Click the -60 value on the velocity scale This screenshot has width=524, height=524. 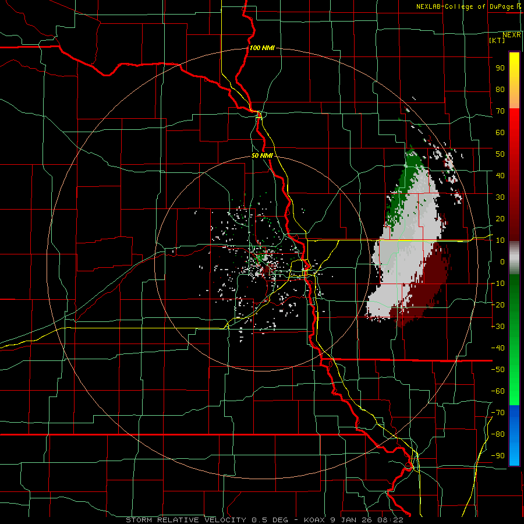(498, 391)
